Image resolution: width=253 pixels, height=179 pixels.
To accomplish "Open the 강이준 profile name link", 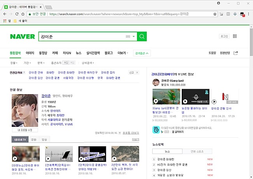I will 46,96.
